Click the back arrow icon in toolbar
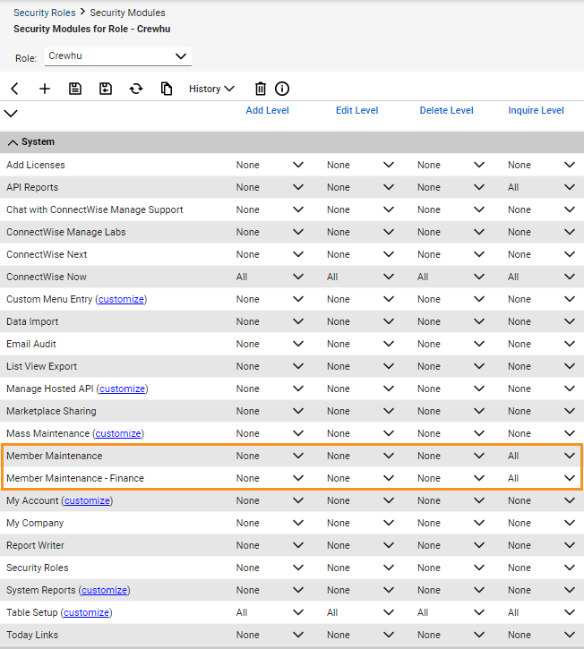Viewport: 584px width, 649px height. (14, 89)
